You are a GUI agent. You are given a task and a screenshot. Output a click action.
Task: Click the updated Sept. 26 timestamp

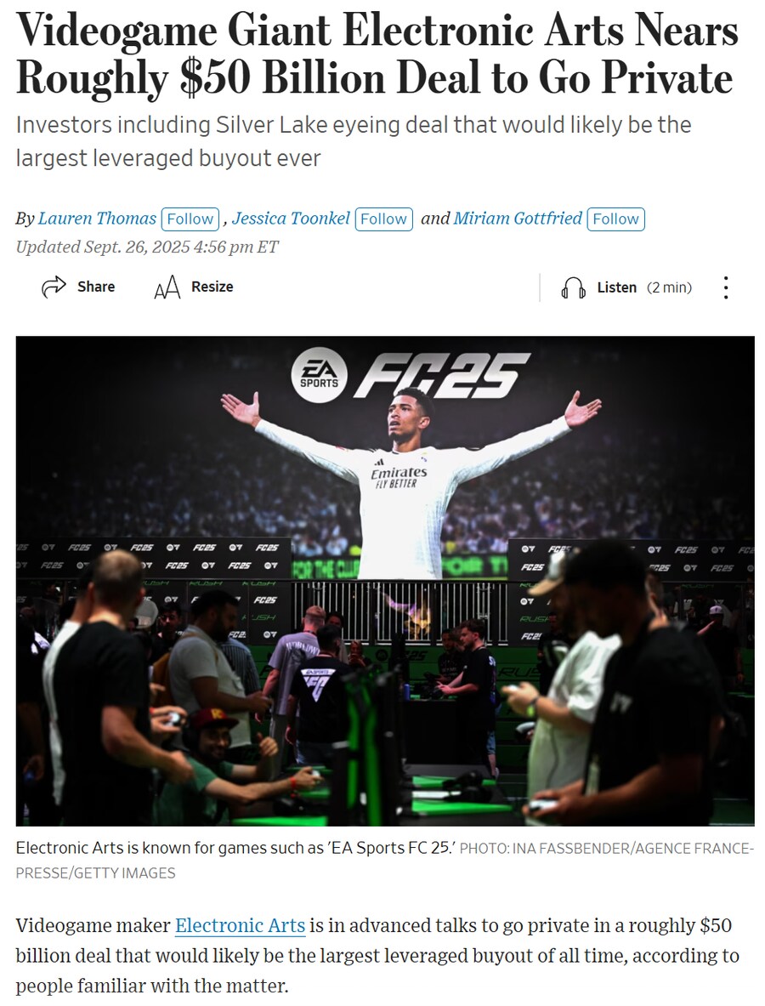pos(147,247)
